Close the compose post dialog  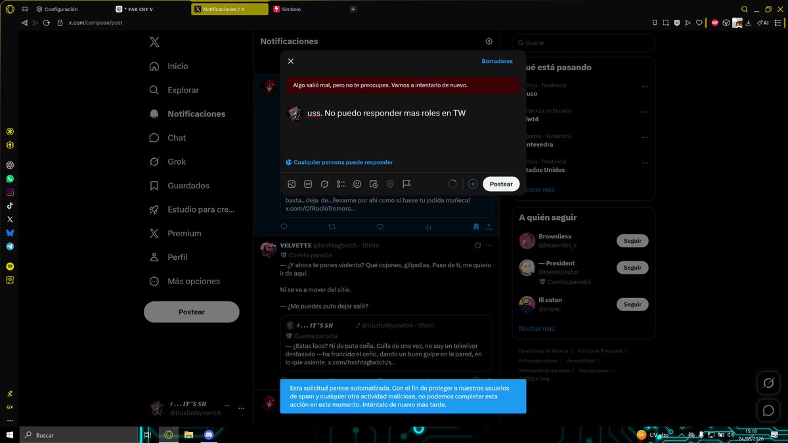point(291,61)
